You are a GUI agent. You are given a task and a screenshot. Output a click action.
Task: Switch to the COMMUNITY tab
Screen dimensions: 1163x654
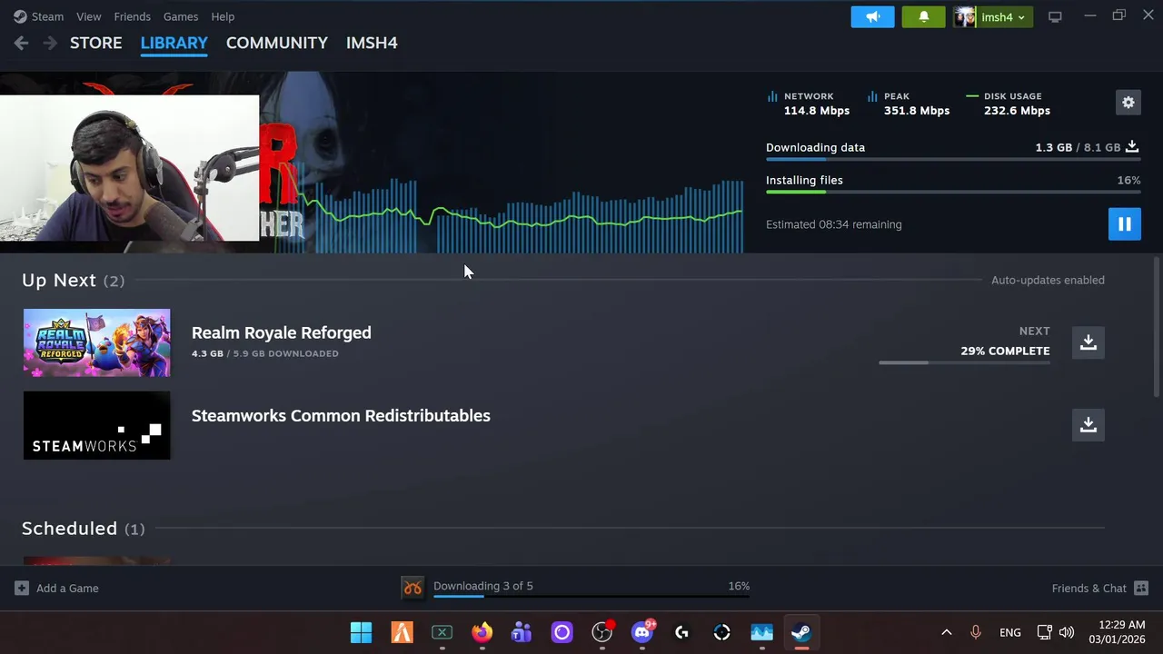277,43
